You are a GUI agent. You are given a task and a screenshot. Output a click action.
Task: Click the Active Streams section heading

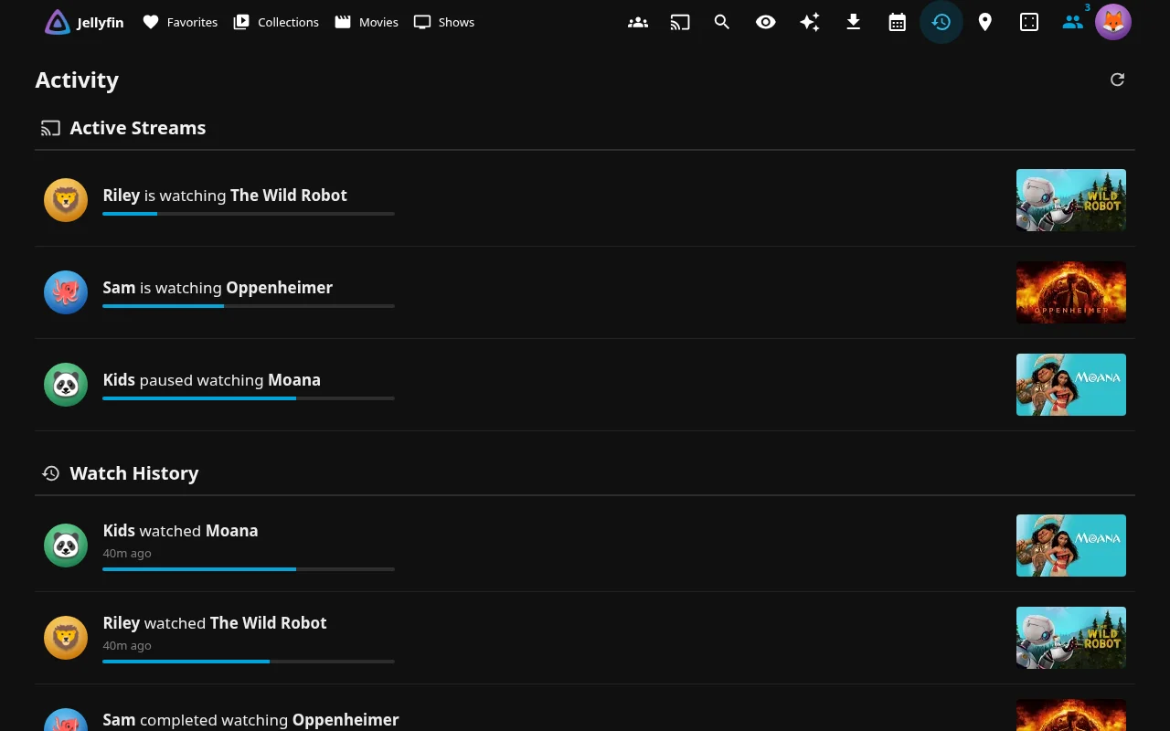pos(138,128)
